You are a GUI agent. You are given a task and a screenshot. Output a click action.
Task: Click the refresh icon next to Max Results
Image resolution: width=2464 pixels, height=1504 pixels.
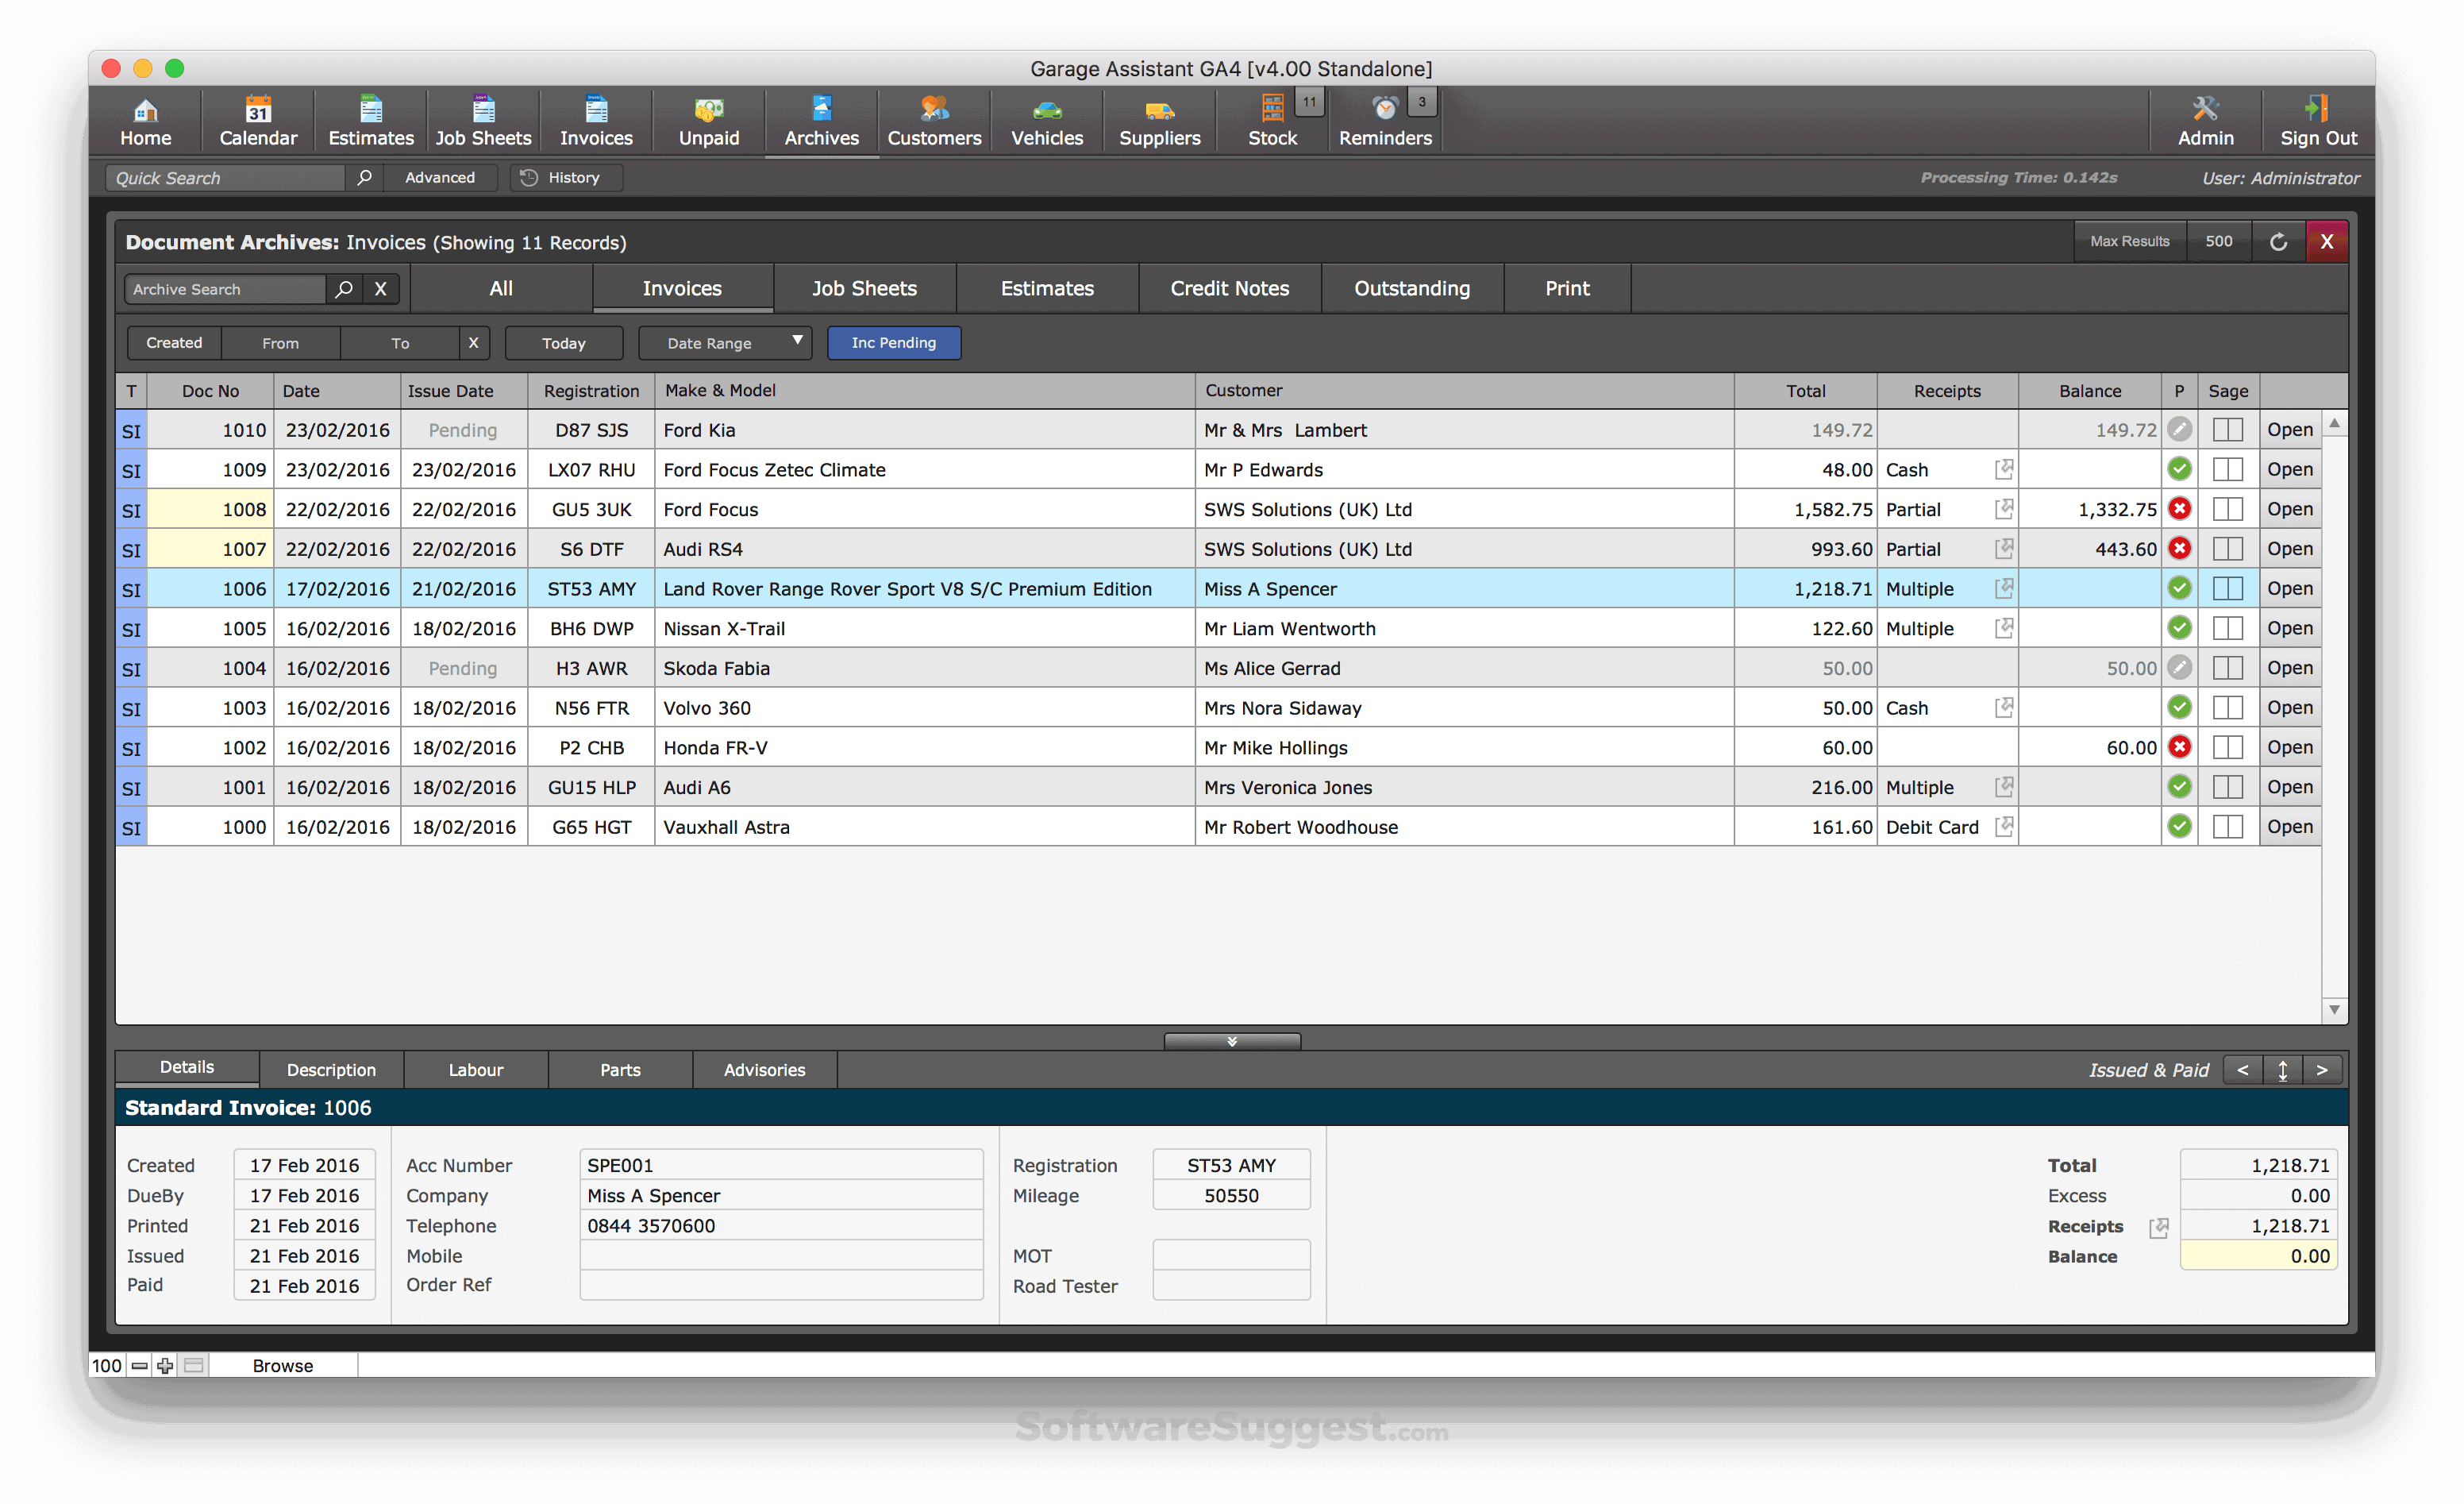(x=2278, y=242)
